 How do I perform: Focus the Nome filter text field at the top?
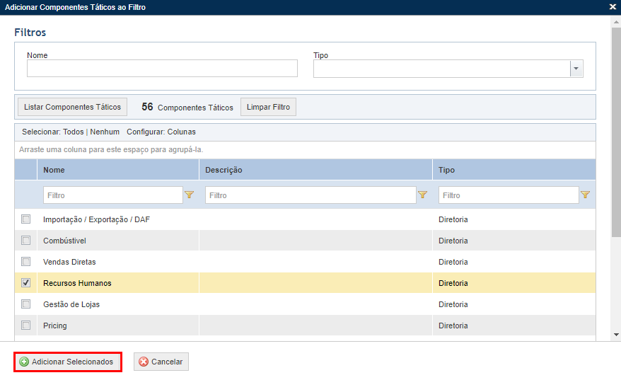pyautogui.click(x=162, y=69)
